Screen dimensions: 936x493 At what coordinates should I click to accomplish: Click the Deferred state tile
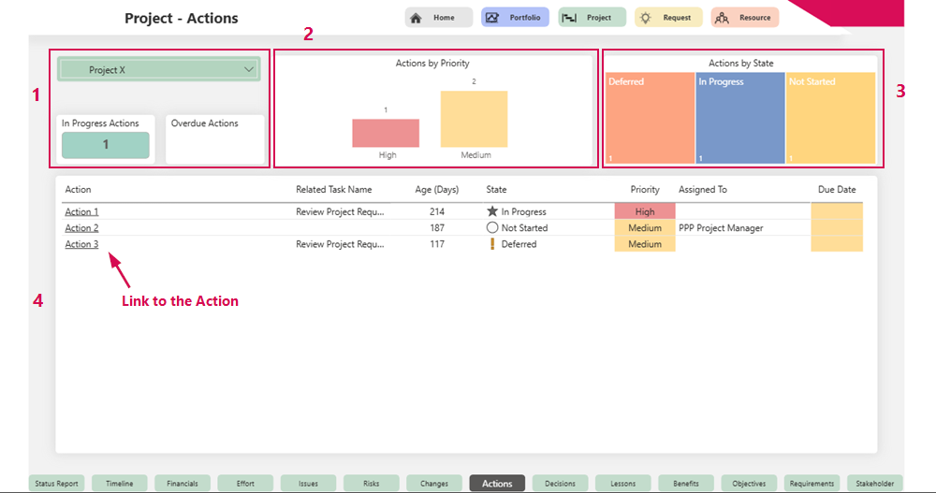click(649, 119)
